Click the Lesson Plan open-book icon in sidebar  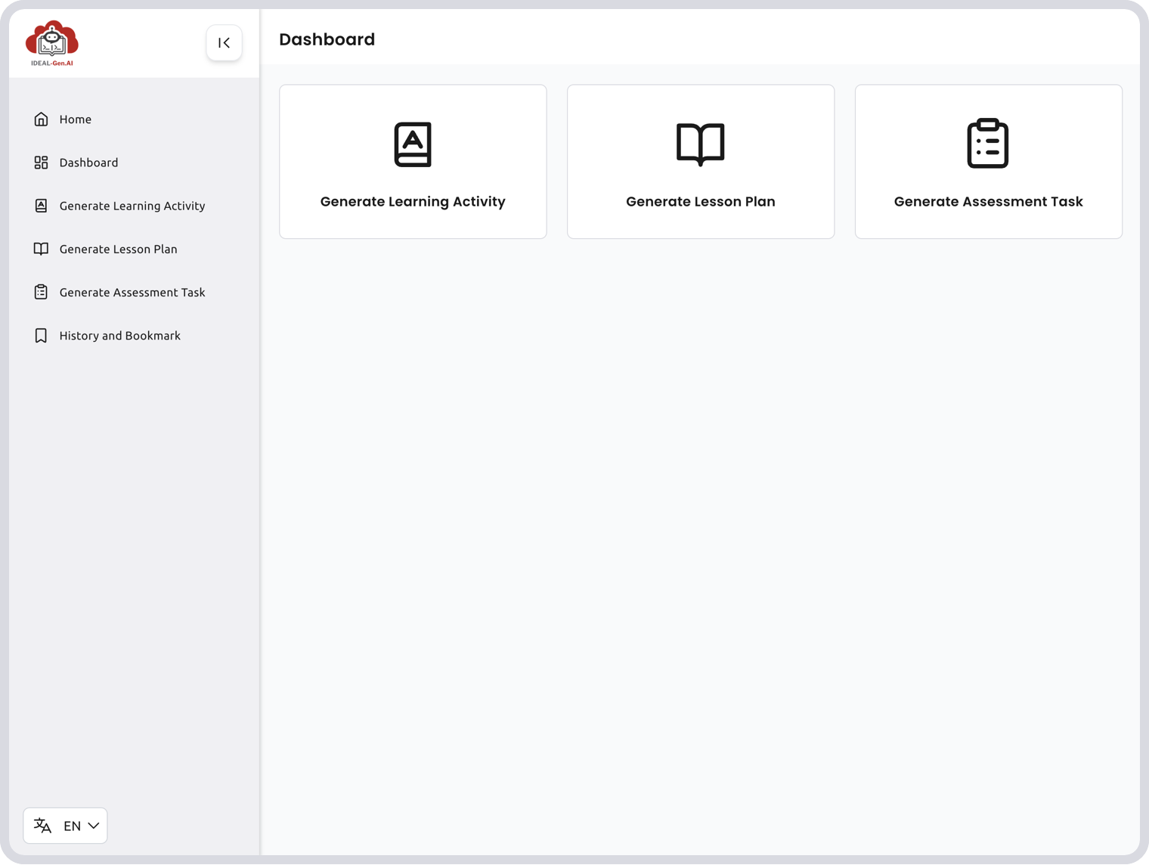(x=41, y=249)
